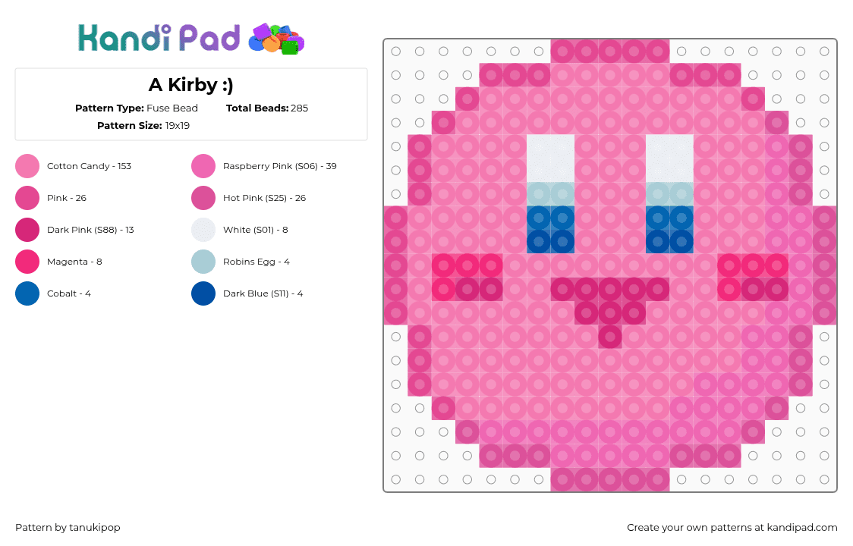Choose the White (S01) color swatch

203,230
